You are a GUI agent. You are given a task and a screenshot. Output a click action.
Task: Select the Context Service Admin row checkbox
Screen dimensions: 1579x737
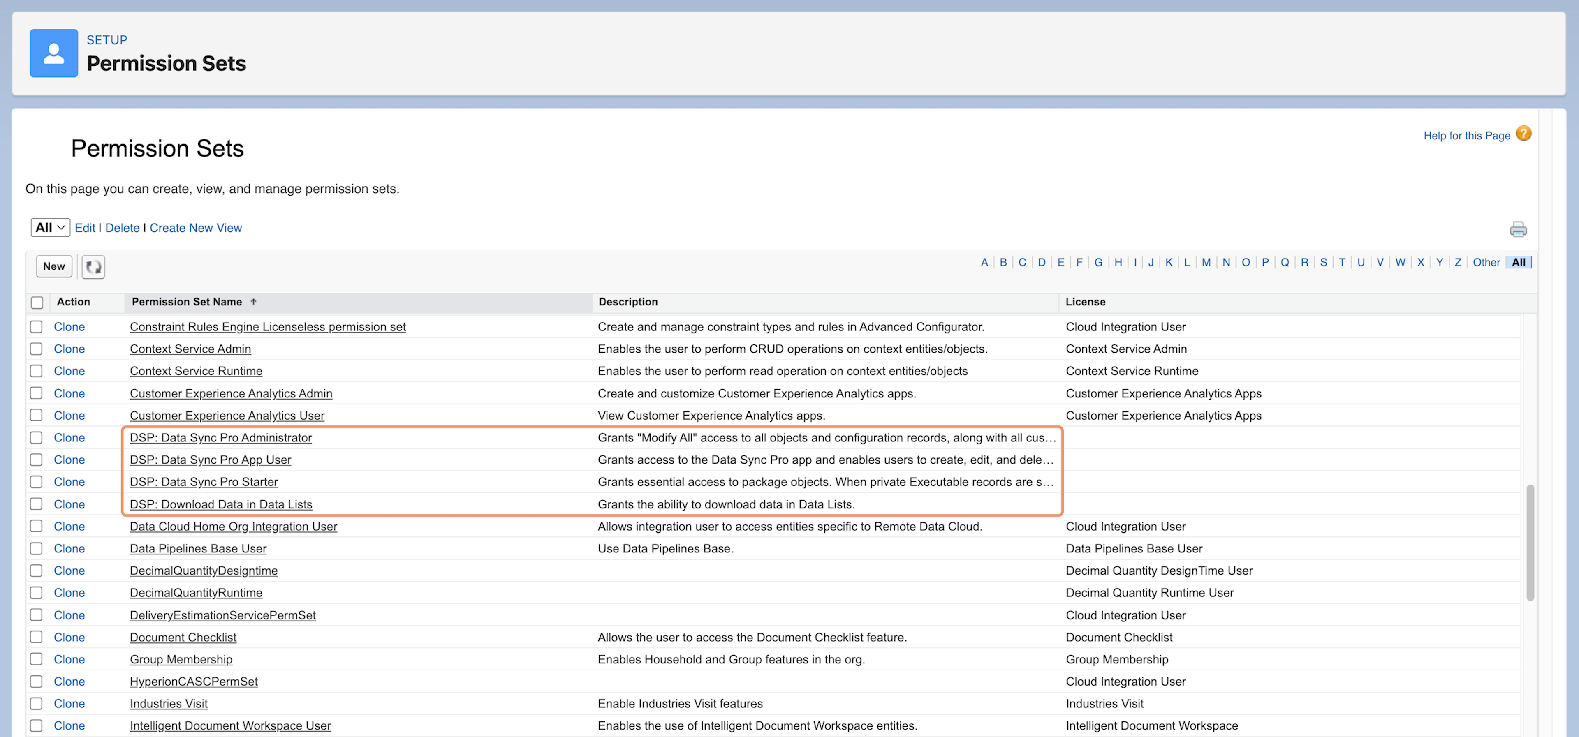point(36,349)
